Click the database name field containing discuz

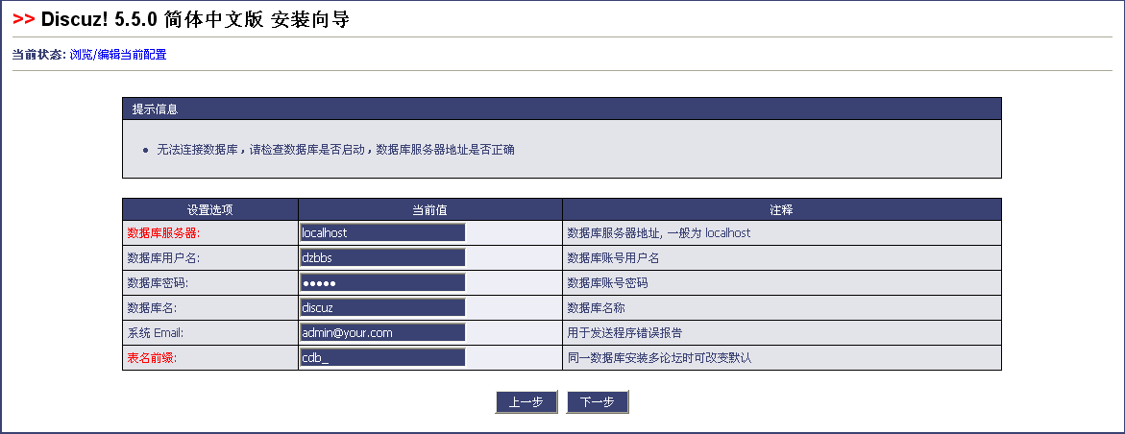pos(382,308)
